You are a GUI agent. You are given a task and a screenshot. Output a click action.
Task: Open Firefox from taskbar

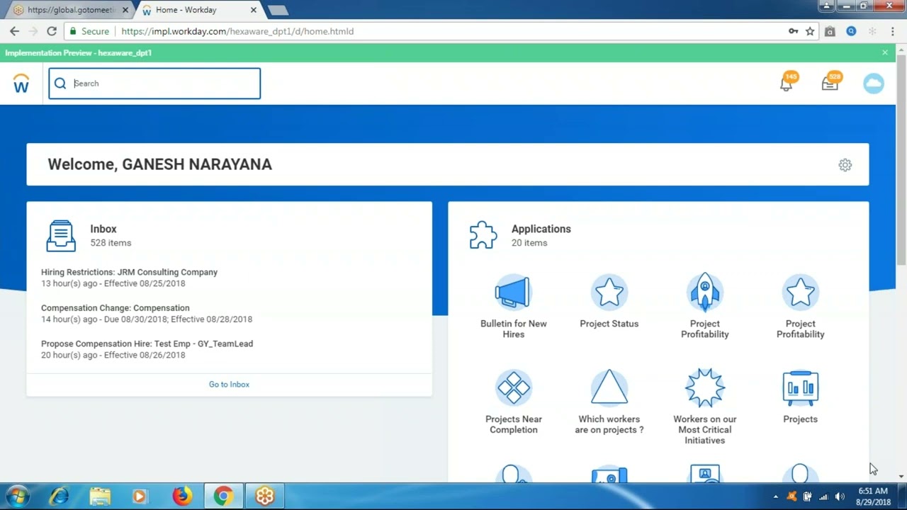[x=182, y=497]
